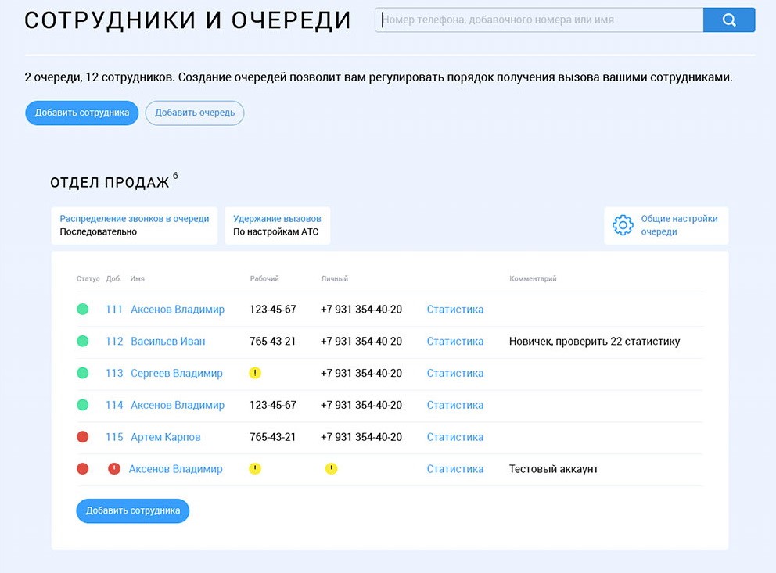Image resolution: width=776 pixels, height=573 pixels.
Task: Open Статистика in Тестовый аккаунт row
Action: pos(454,469)
